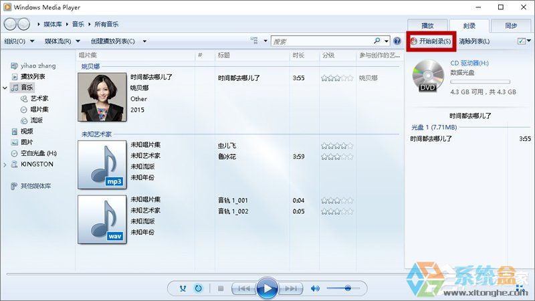Click 音乐 in breadcrumb
The image size is (535, 301).
tap(78, 24)
